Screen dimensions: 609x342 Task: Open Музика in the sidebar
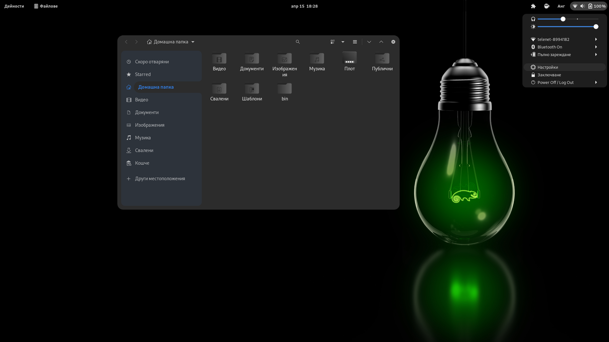[x=161, y=138]
